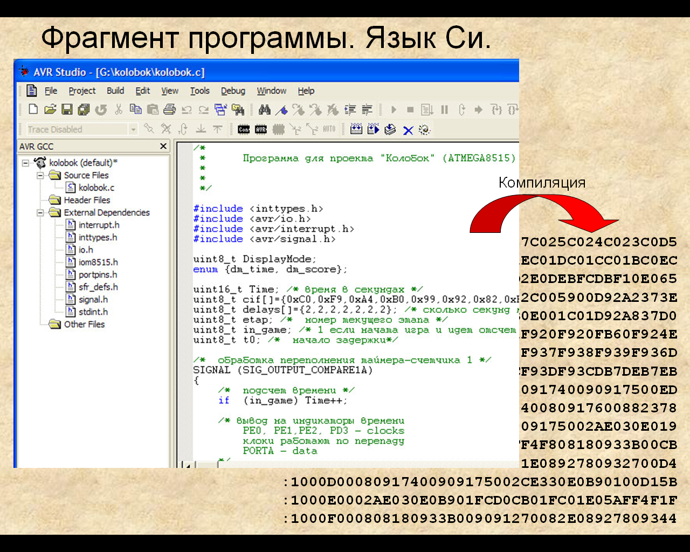Open Find in Files with the folder-binoculars icon
Viewport: 690px width, 552px height.
(x=238, y=109)
